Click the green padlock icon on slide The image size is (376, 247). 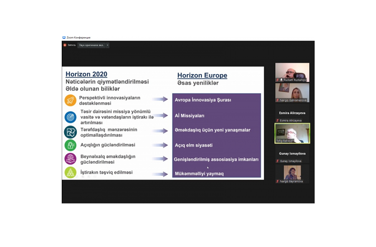(70, 145)
